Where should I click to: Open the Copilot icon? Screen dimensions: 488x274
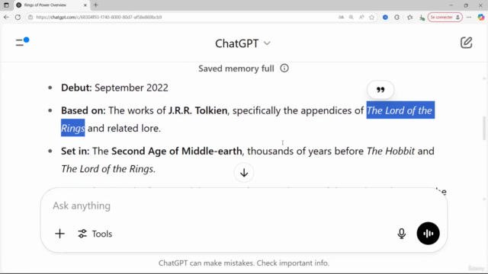(x=481, y=17)
